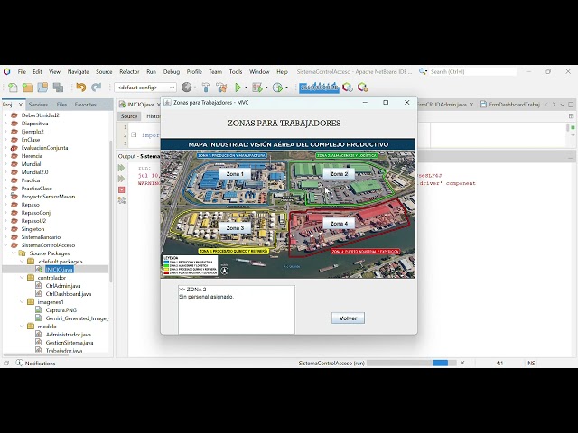
Task: Click the New File toolbar icon
Action: [x=13, y=88]
